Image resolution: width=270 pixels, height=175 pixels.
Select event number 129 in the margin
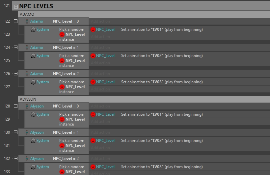pyautogui.click(x=7, y=119)
